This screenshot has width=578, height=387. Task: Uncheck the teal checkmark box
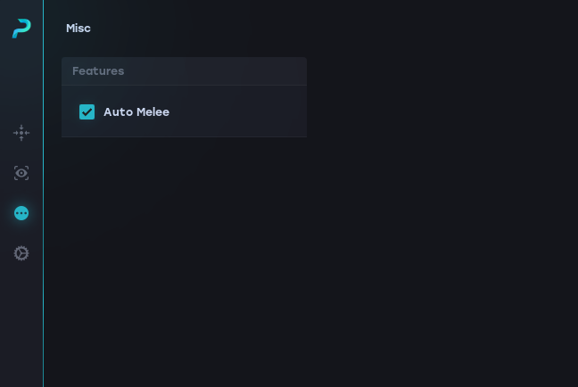pos(87,111)
